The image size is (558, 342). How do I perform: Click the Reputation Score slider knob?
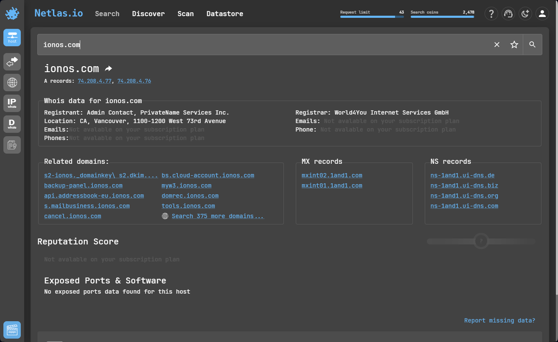click(481, 241)
